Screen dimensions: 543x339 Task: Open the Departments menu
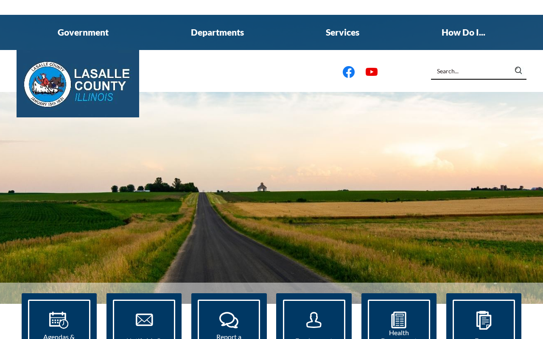coord(217,32)
